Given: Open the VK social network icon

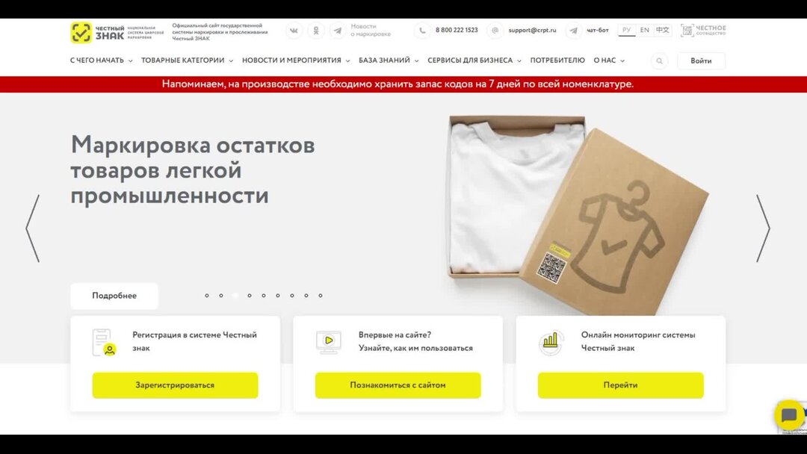Looking at the screenshot, I should click(294, 31).
